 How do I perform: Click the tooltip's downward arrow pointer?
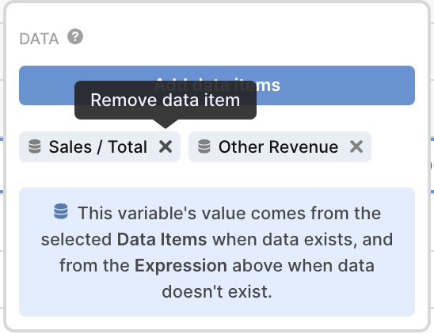coord(166,124)
